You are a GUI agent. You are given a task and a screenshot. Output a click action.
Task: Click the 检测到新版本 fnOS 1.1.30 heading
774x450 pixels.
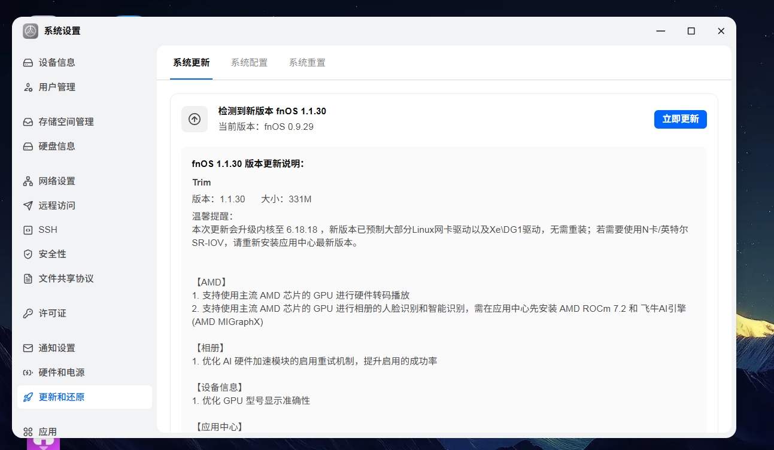pos(272,111)
